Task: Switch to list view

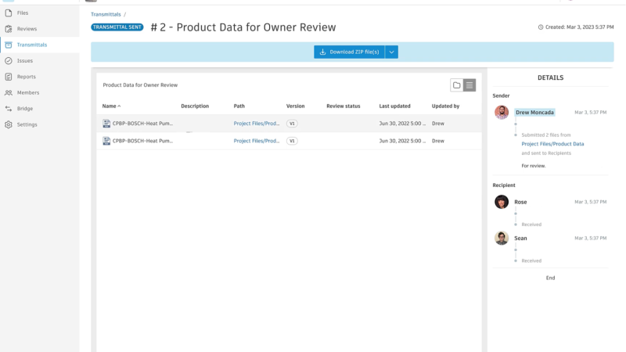Action: (x=469, y=85)
